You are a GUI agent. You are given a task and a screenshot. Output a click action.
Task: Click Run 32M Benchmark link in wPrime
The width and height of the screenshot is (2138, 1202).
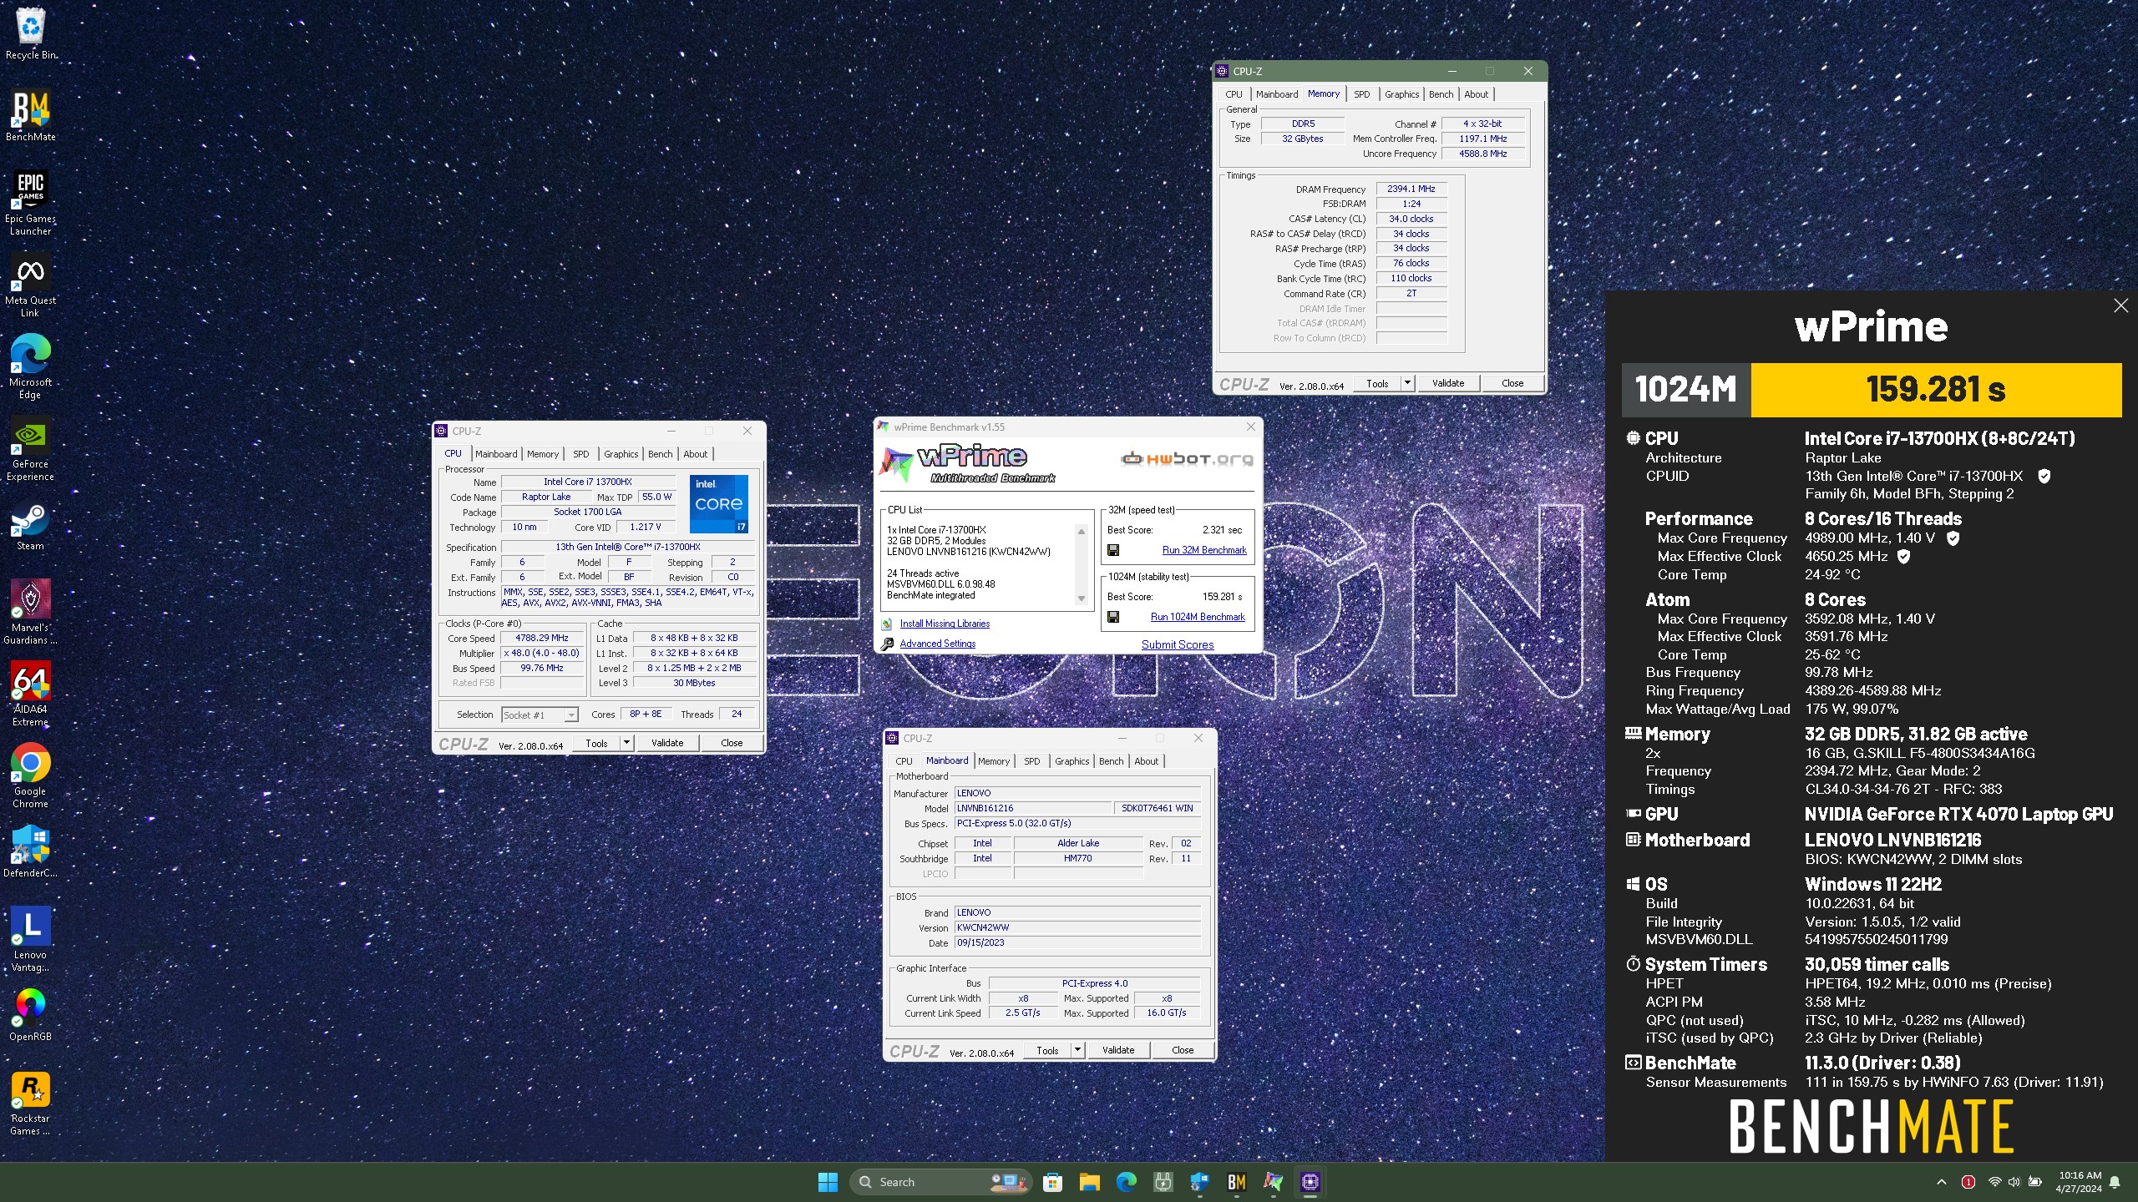pos(1204,551)
